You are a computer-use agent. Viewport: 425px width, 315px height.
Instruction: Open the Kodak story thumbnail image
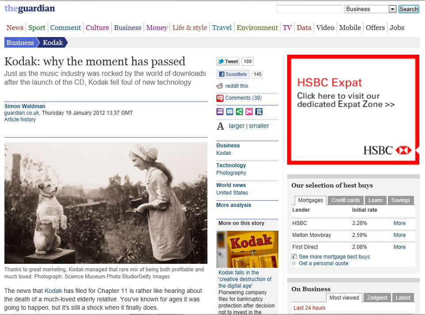247,249
